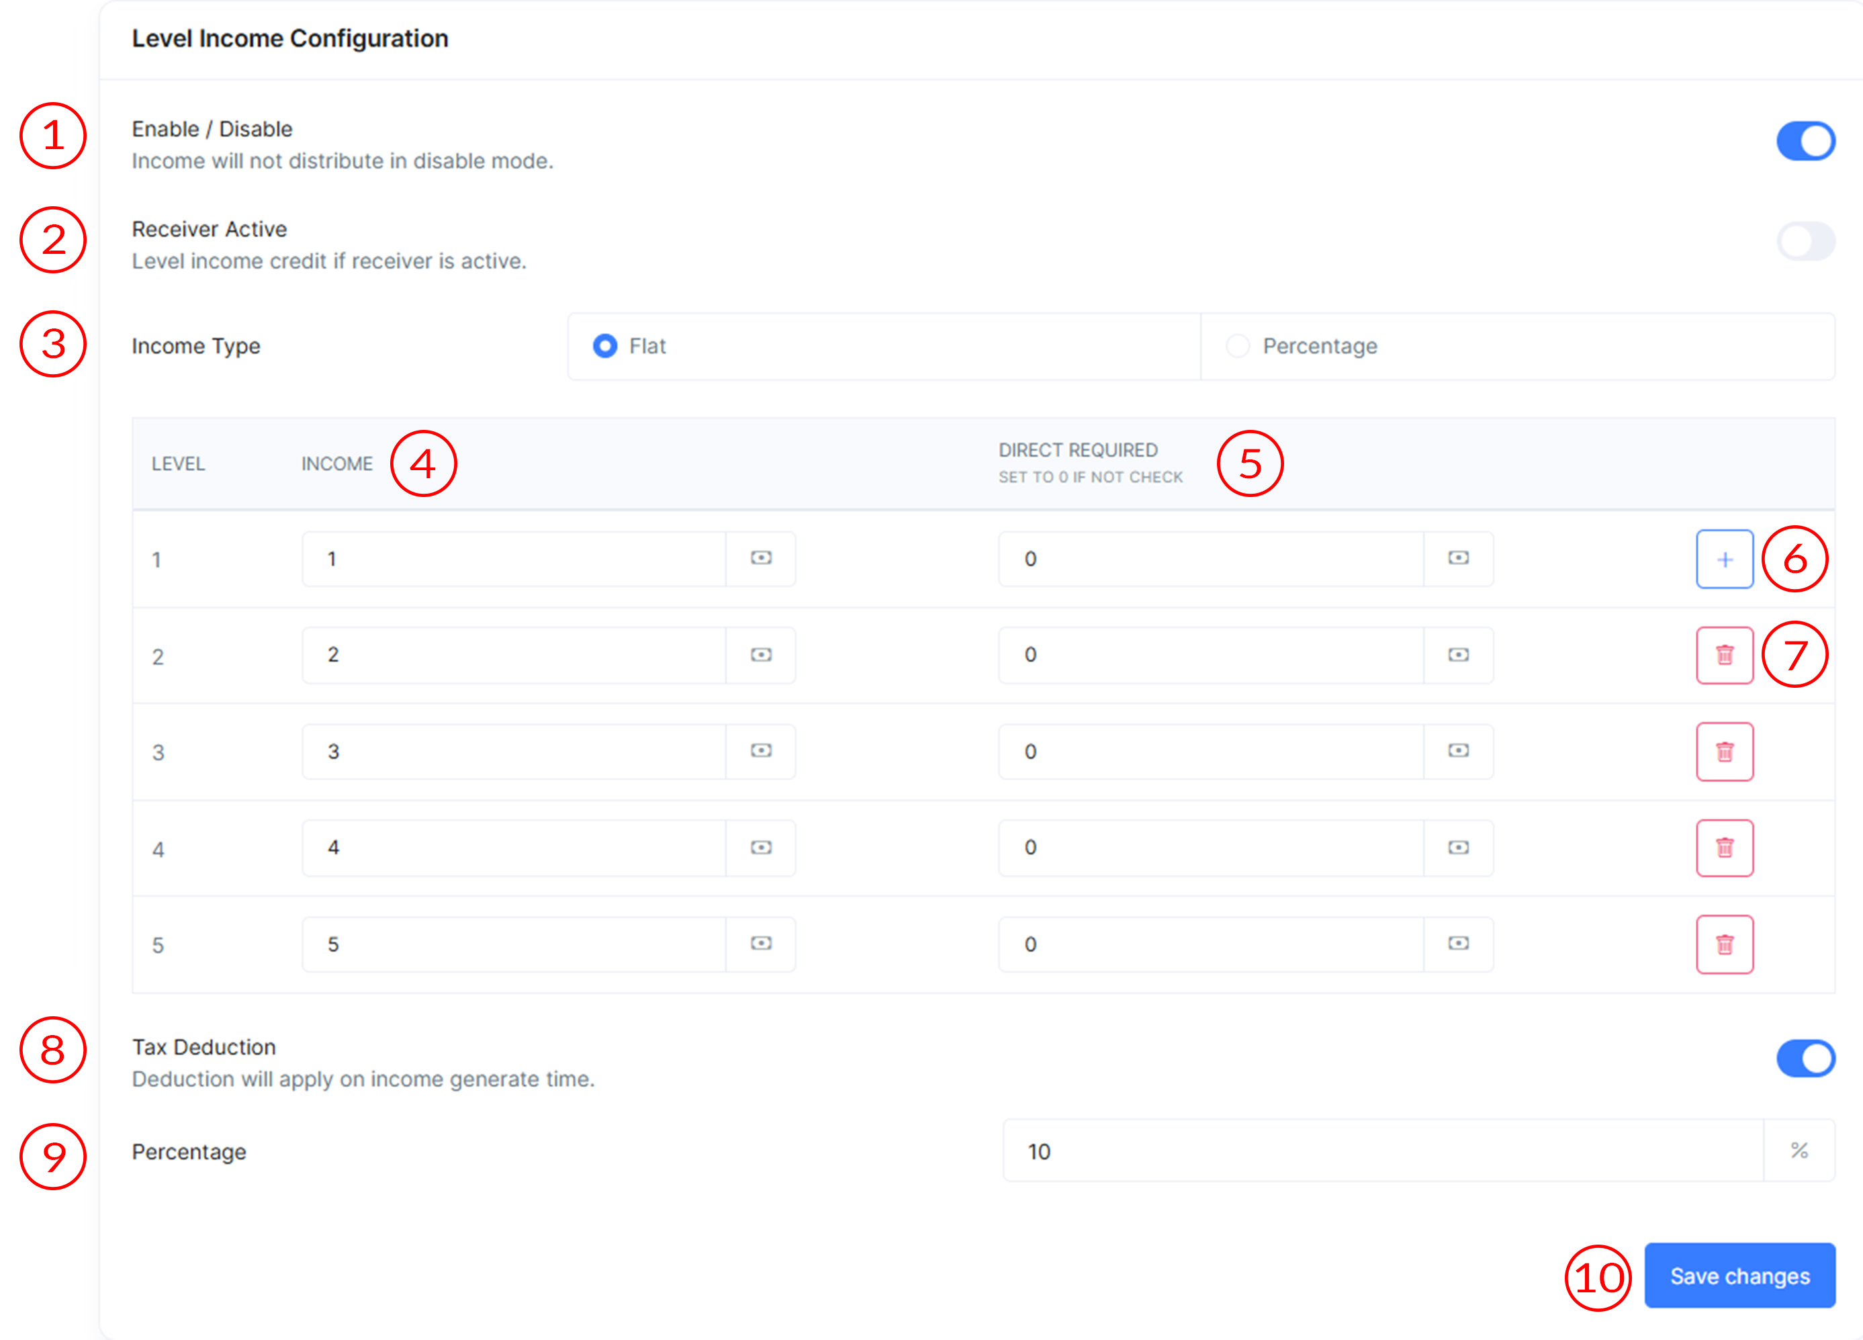Select Percentage income type radio

[1238, 346]
